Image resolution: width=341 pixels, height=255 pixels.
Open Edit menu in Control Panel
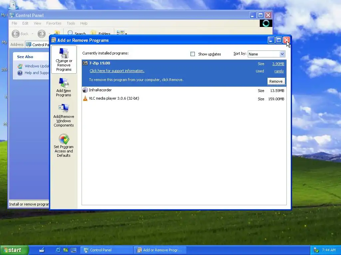point(25,23)
